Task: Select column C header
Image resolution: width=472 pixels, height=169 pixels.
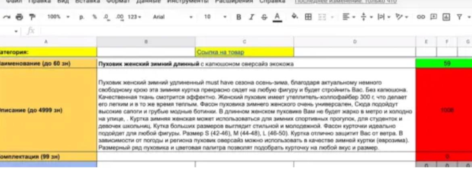Action: click(x=244, y=42)
